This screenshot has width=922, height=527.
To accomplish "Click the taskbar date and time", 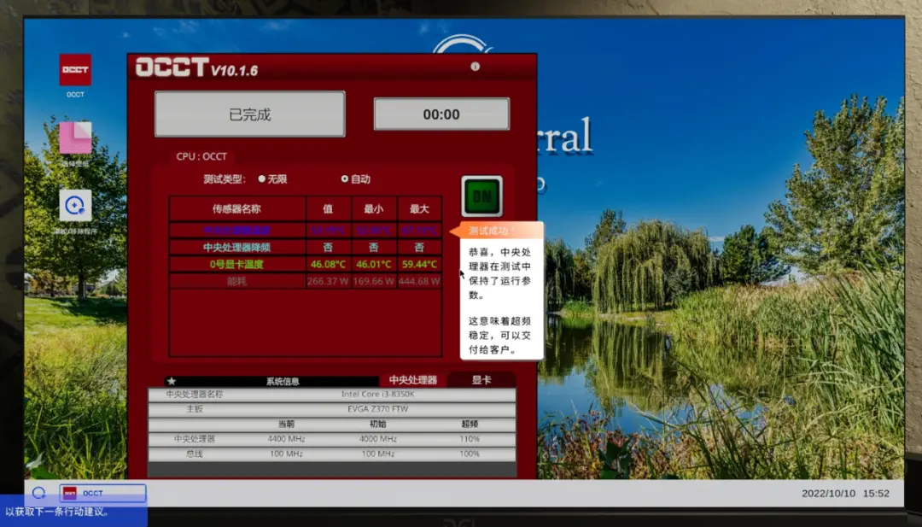I will coord(845,494).
